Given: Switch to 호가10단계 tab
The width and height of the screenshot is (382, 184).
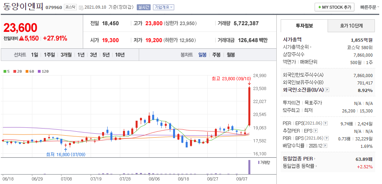Looking at the screenshot, I should coord(351,26).
